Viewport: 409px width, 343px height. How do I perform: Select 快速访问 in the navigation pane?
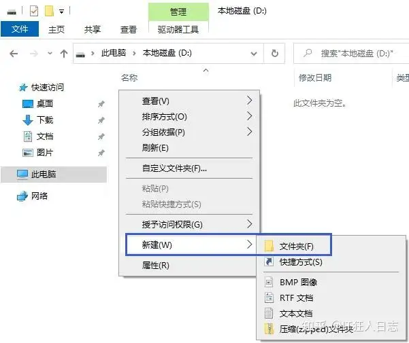[42, 88]
